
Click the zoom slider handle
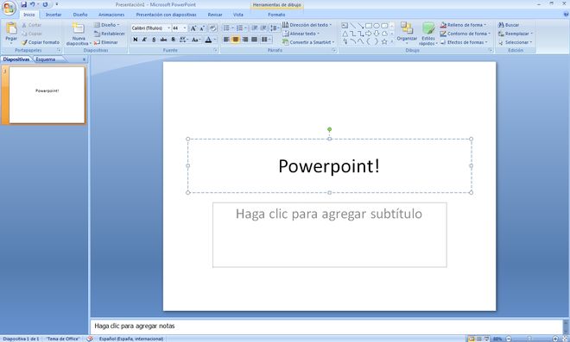[529, 339]
